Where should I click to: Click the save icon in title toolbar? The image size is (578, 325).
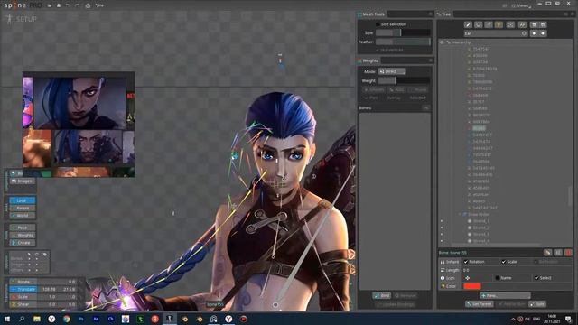(x=58, y=5)
